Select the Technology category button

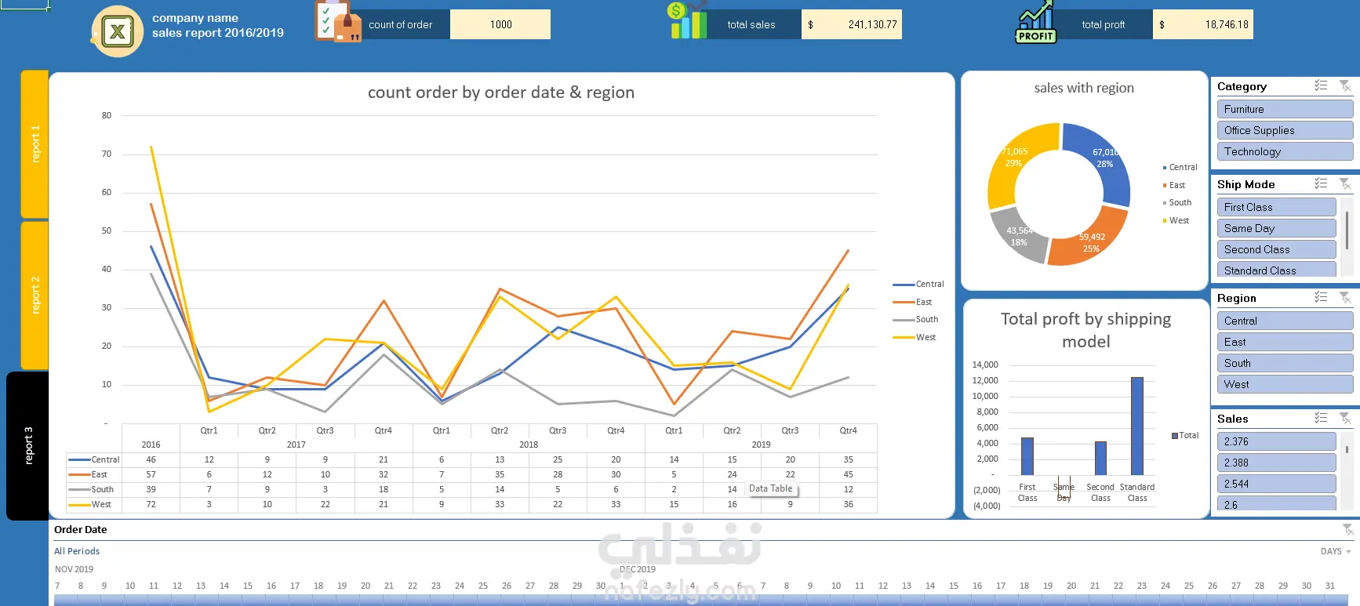[x=1285, y=151]
